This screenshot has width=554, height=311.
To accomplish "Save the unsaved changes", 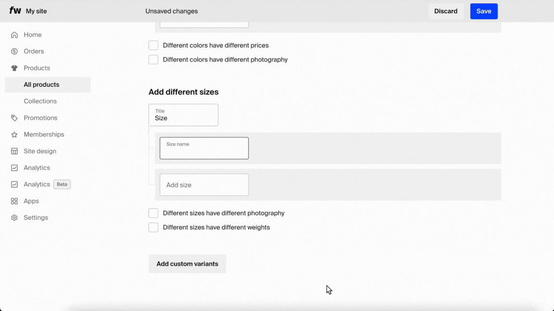I will click(x=484, y=11).
